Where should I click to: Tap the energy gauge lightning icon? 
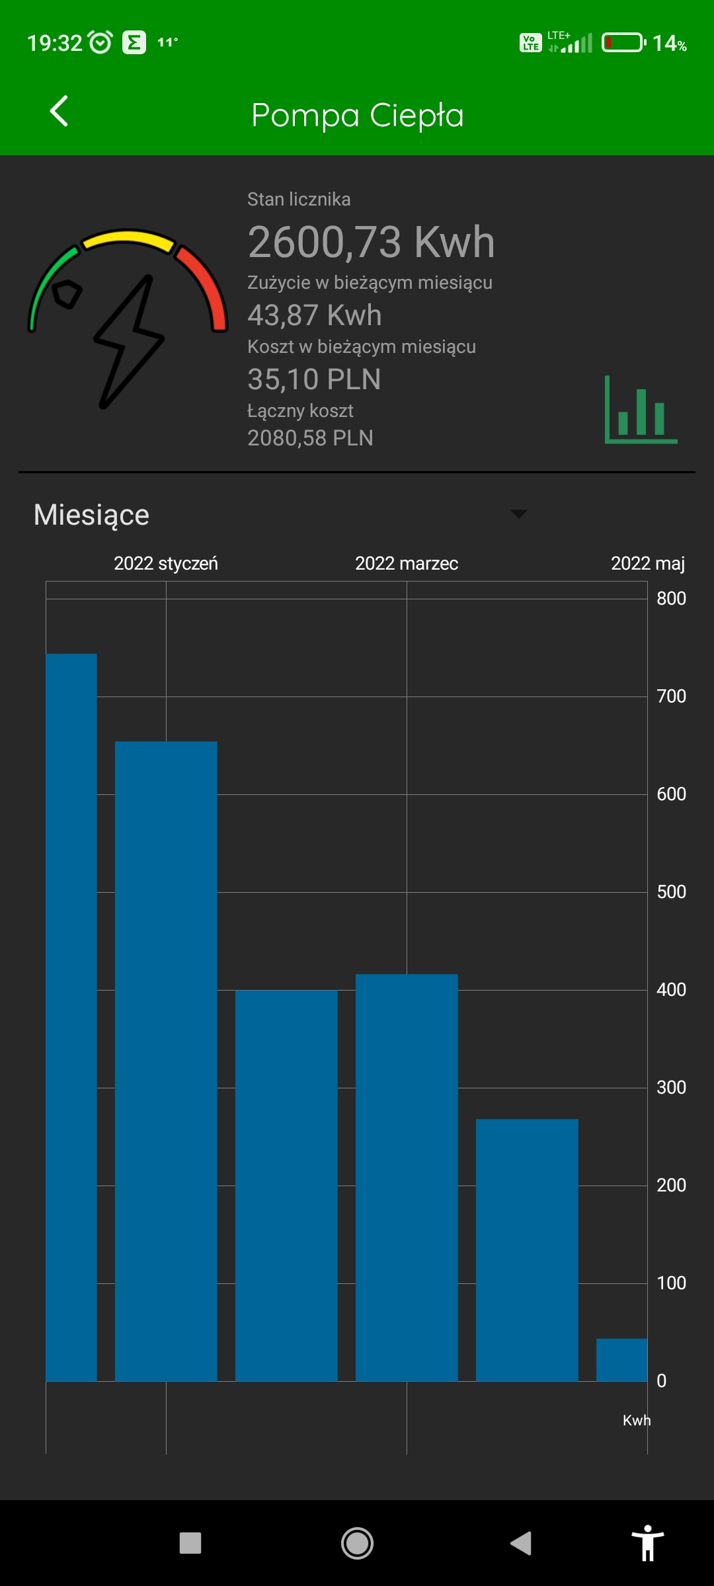[x=128, y=319]
